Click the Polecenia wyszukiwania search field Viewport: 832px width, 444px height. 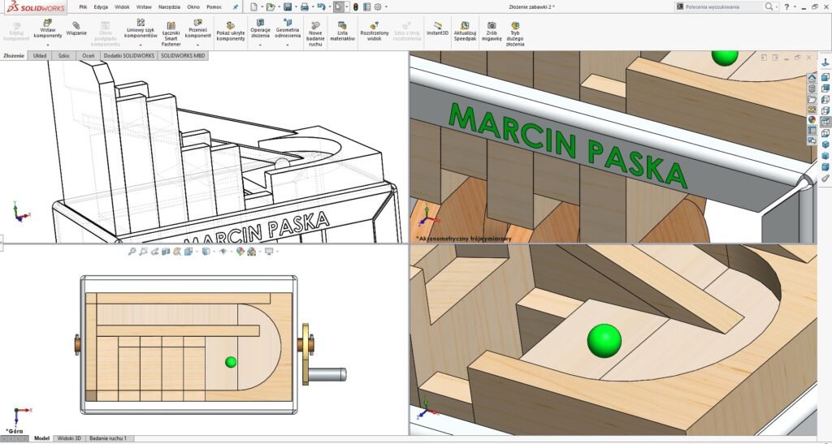[720, 6]
